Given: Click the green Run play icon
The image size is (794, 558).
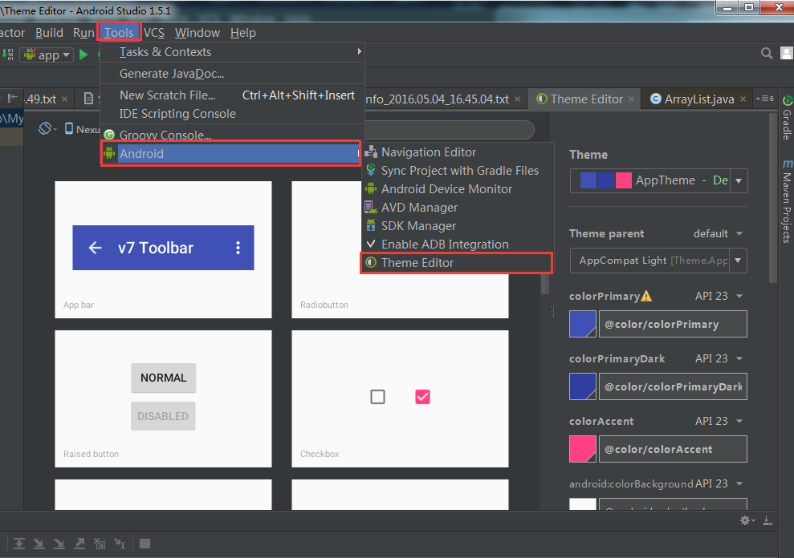Looking at the screenshot, I should click(83, 55).
